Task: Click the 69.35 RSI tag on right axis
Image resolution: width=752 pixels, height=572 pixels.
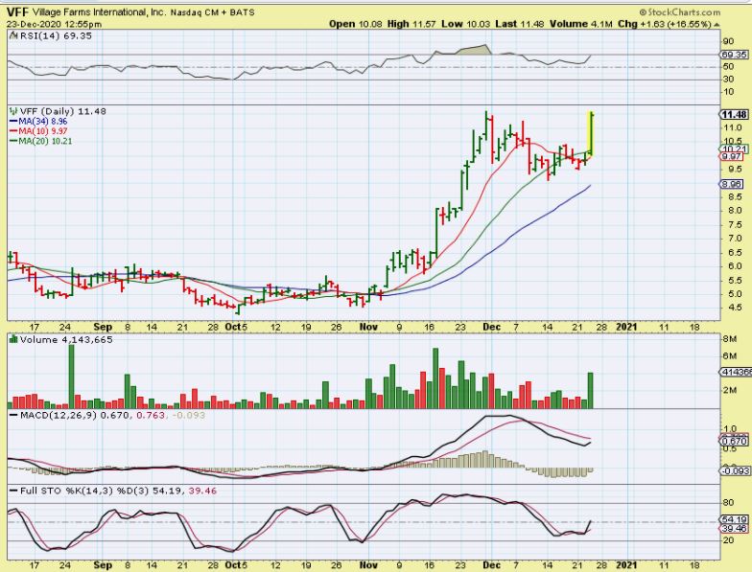Action: [x=735, y=56]
